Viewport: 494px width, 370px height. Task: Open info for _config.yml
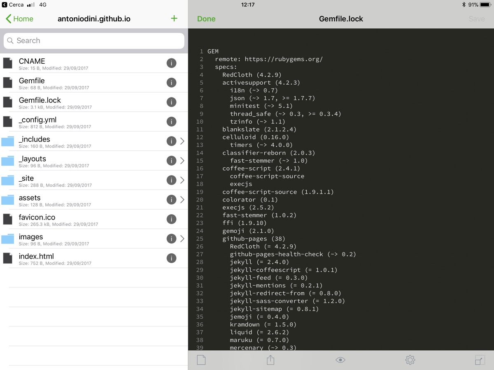(171, 122)
